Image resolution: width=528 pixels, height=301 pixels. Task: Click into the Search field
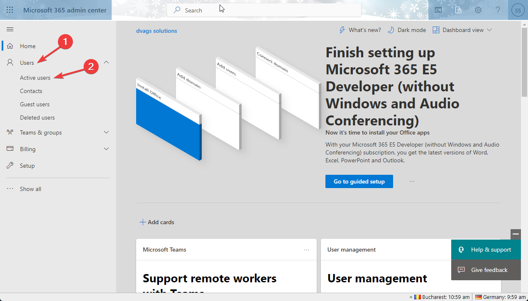[x=264, y=10]
